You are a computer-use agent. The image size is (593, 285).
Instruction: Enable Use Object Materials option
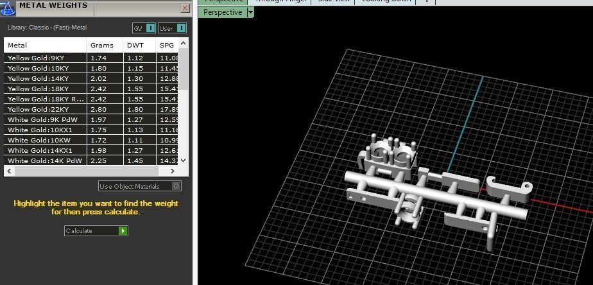click(x=139, y=186)
